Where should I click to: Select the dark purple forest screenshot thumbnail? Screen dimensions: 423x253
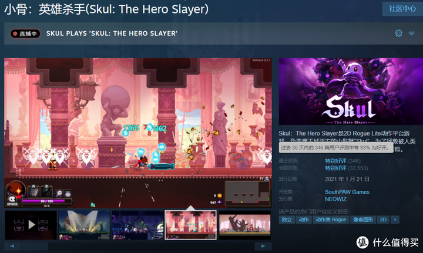(x=137, y=225)
